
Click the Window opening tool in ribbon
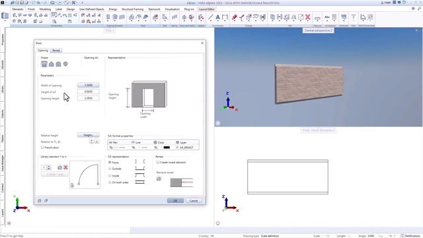point(115,17)
